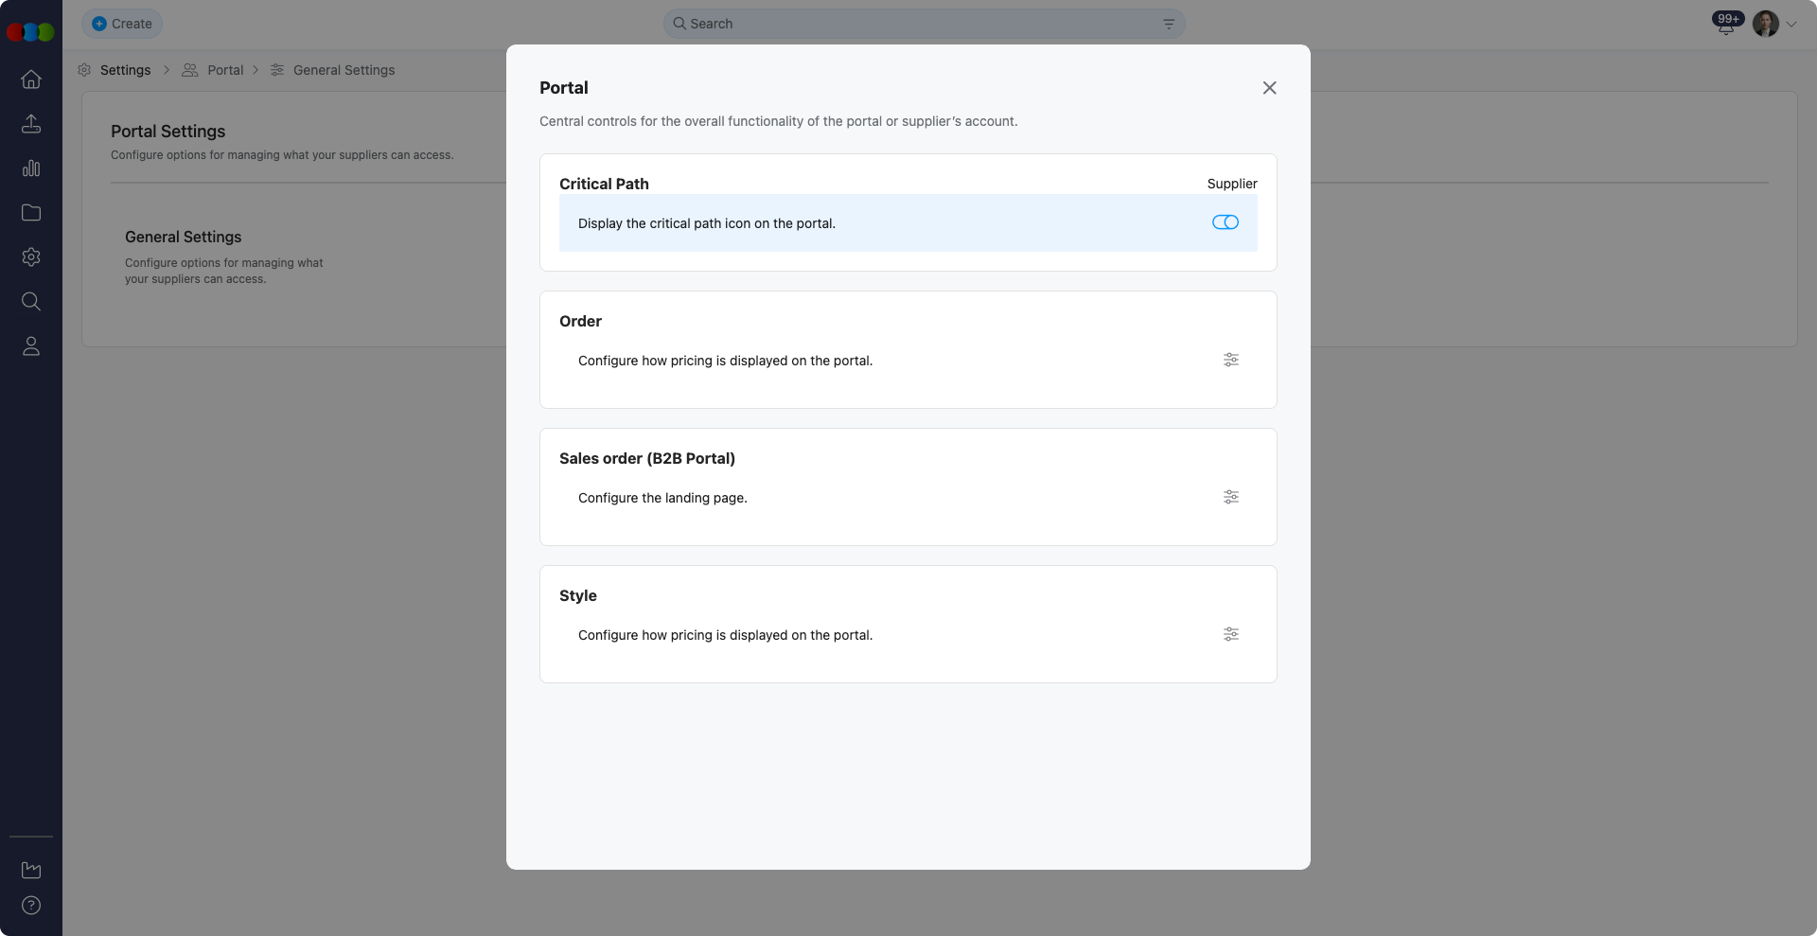Select Portal in the breadcrumb trail
Viewport: 1817px width, 936px height.
[225, 70]
